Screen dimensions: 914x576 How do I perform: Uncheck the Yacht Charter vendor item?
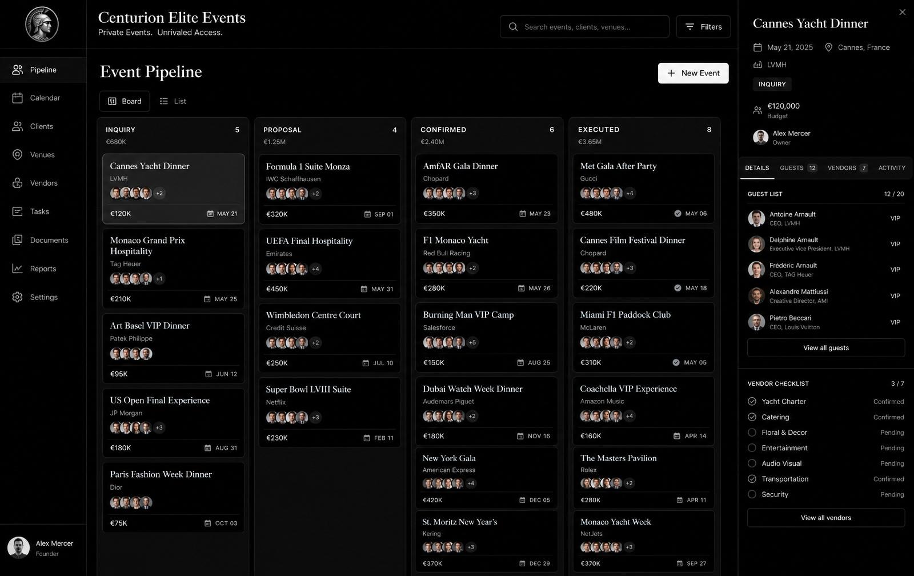tap(752, 402)
